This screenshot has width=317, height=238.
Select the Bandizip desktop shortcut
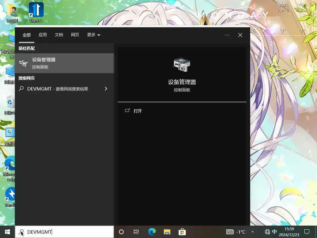tap(10, 197)
